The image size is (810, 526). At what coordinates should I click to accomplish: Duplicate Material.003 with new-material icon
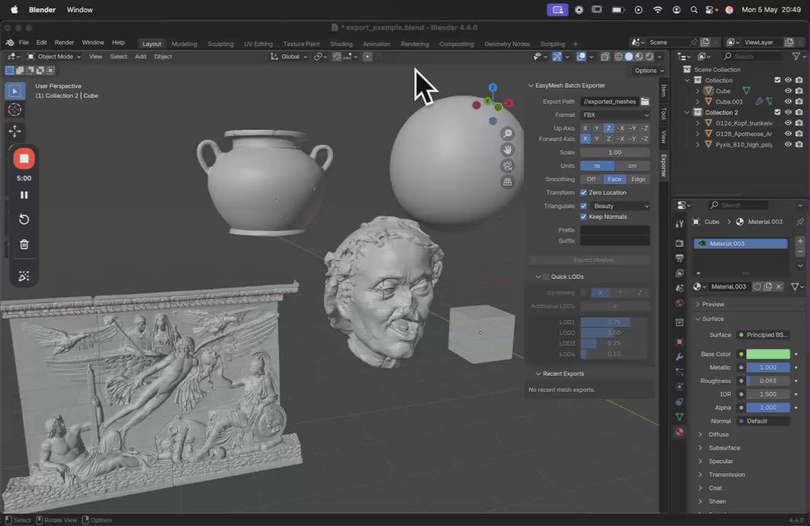[x=768, y=286]
